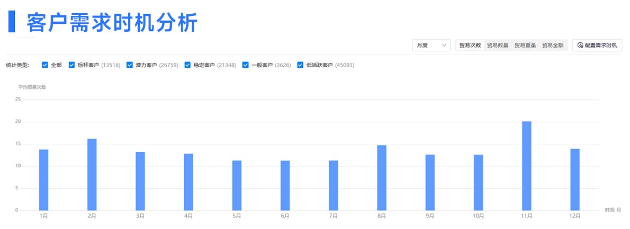630x229 pixels.
Task: Untick the 稳定客户 checkbox
Action: pyautogui.click(x=187, y=65)
